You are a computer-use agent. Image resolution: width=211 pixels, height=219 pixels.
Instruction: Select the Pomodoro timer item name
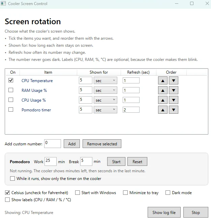(36, 110)
